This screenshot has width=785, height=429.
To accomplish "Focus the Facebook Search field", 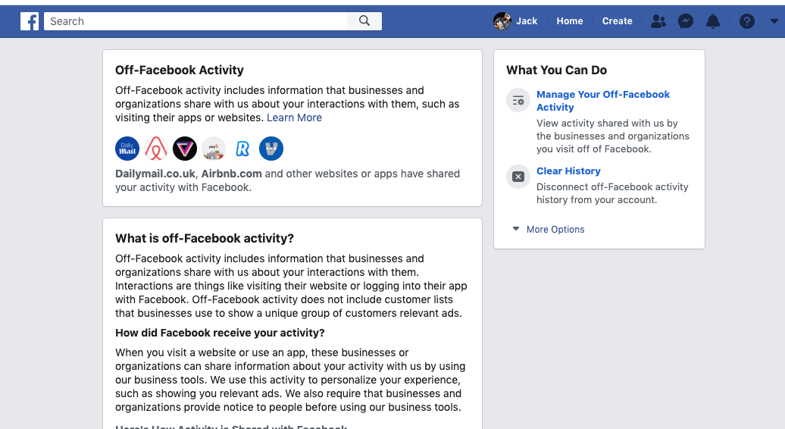I will point(195,21).
